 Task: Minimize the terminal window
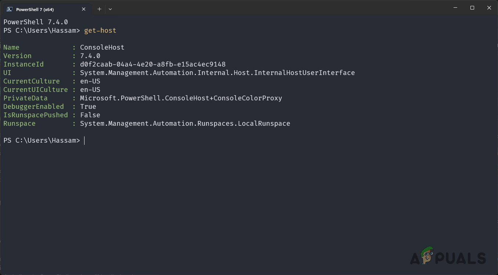click(x=455, y=7)
